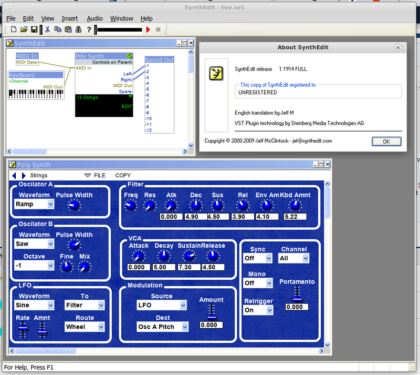Click OK in About SynthEdit dialog
The image size is (420, 375).
[x=386, y=141]
